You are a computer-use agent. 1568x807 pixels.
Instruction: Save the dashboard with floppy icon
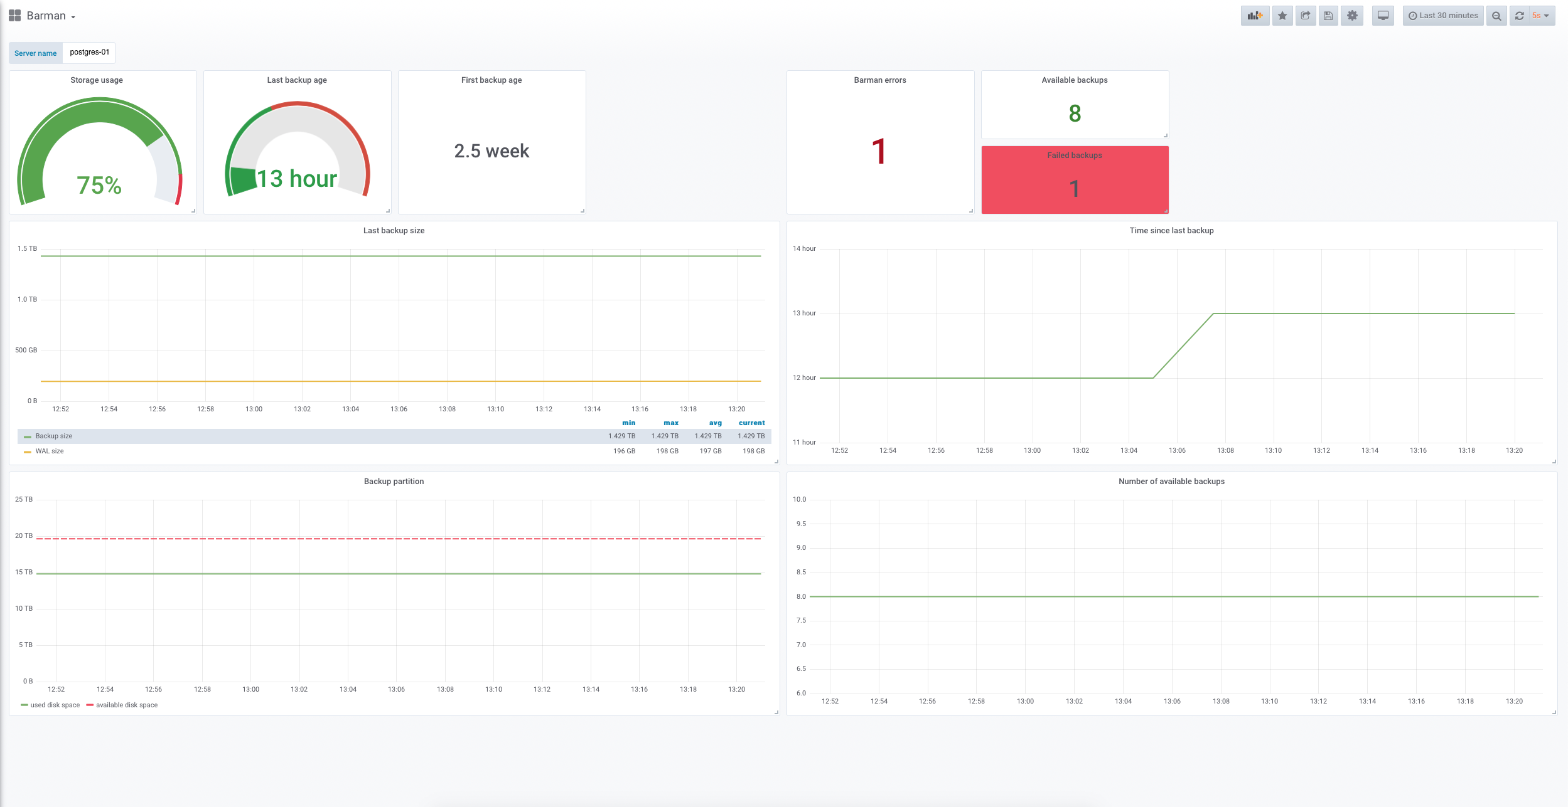(1328, 16)
